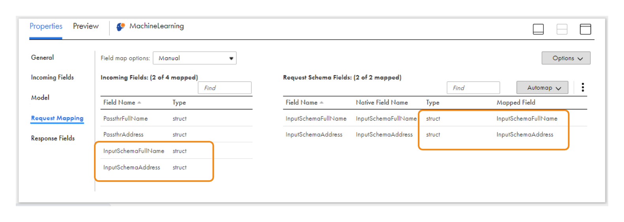Image resolution: width=624 pixels, height=222 pixels.
Task: Dock properties panel to bottom layout icon
Action: click(538, 29)
